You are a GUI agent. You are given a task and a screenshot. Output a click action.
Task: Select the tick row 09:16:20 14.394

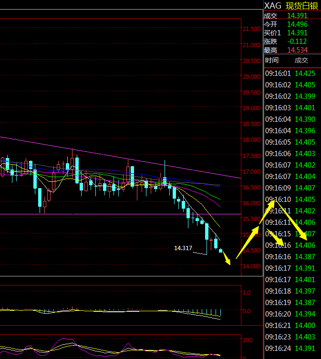[x=290, y=314]
